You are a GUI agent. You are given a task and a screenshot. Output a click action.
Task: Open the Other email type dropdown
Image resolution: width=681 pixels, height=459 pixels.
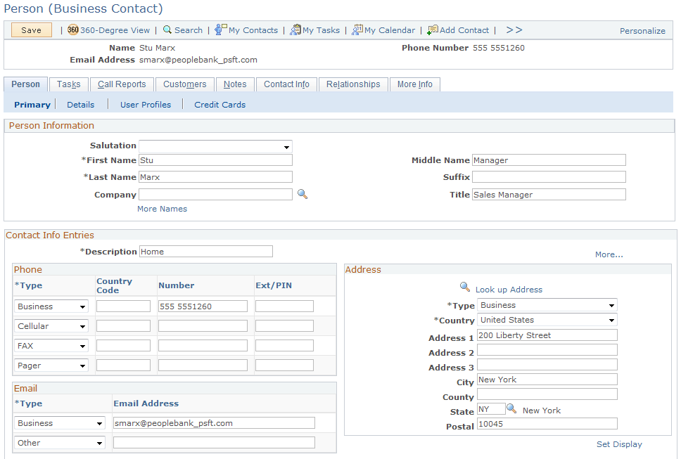click(60, 443)
